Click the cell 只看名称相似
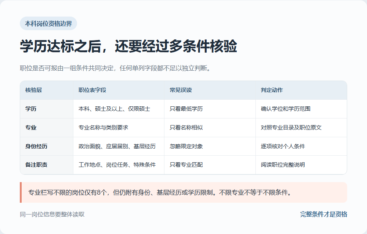The width and height of the screenshot is (367, 234). pyautogui.click(x=210, y=128)
